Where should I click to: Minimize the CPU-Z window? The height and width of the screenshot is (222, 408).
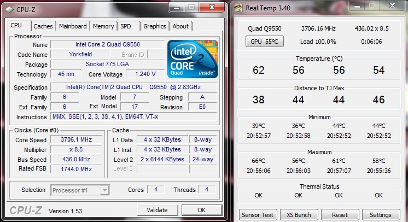[x=177, y=8]
